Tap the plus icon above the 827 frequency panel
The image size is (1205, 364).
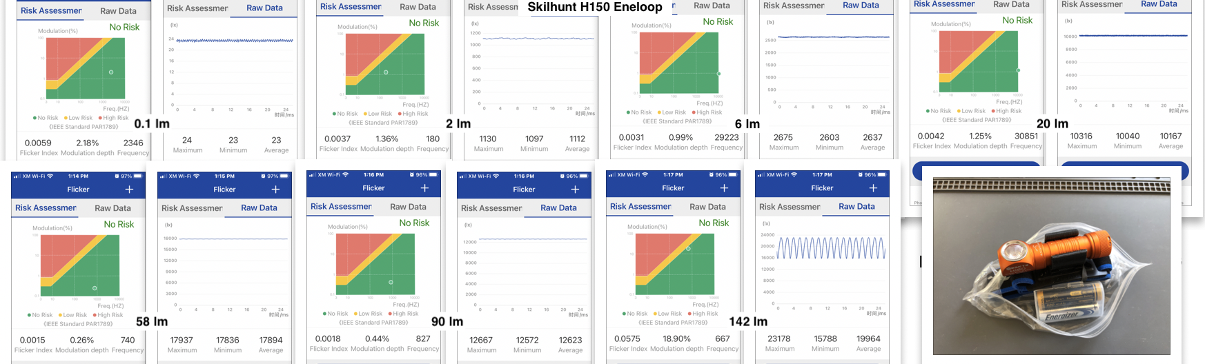[424, 188]
